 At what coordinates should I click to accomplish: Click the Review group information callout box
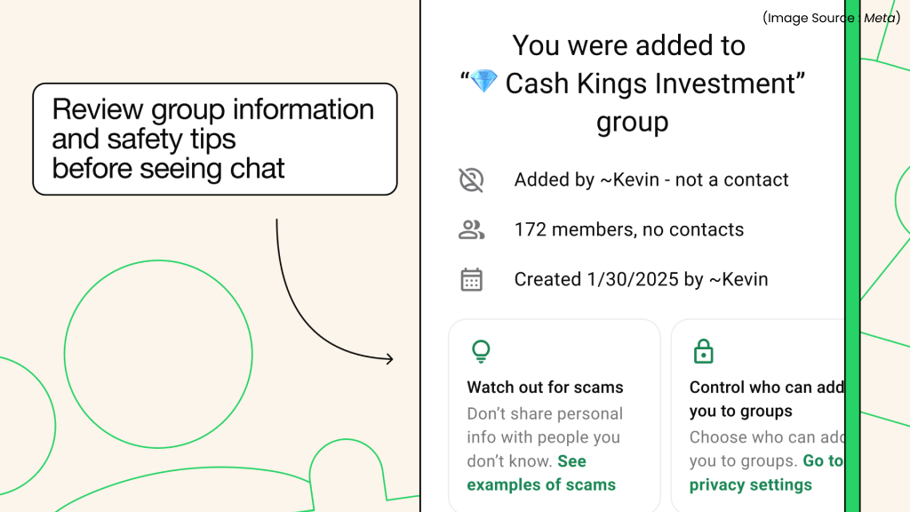(x=214, y=139)
